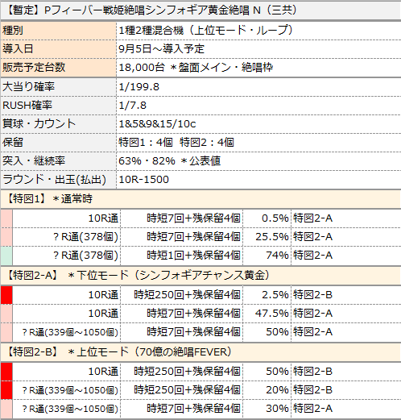Click the value '1&5&9&15/10c'
The image size is (401, 420).
157,124
